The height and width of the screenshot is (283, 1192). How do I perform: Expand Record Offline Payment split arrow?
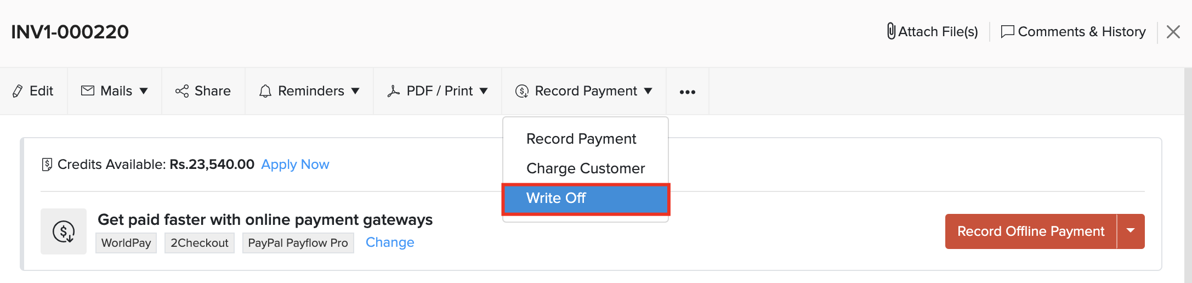click(1131, 231)
